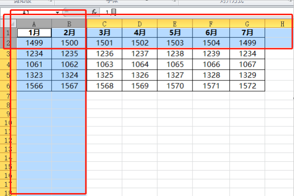Click cell containing 1067

click(x=247, y=65)
